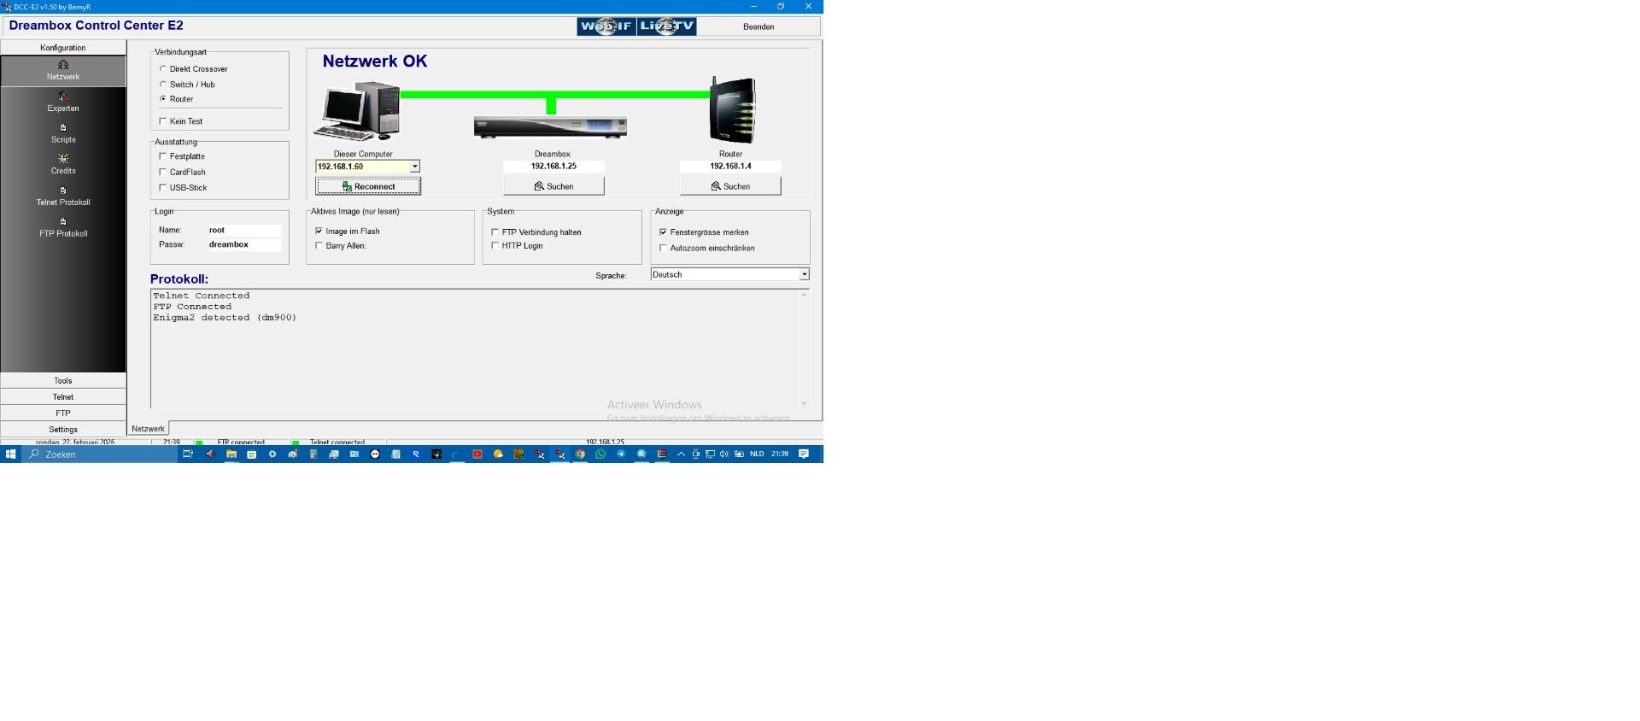Open Google Chrome from the taskbar
The image size is (1640, 721).
coord(580,454)
